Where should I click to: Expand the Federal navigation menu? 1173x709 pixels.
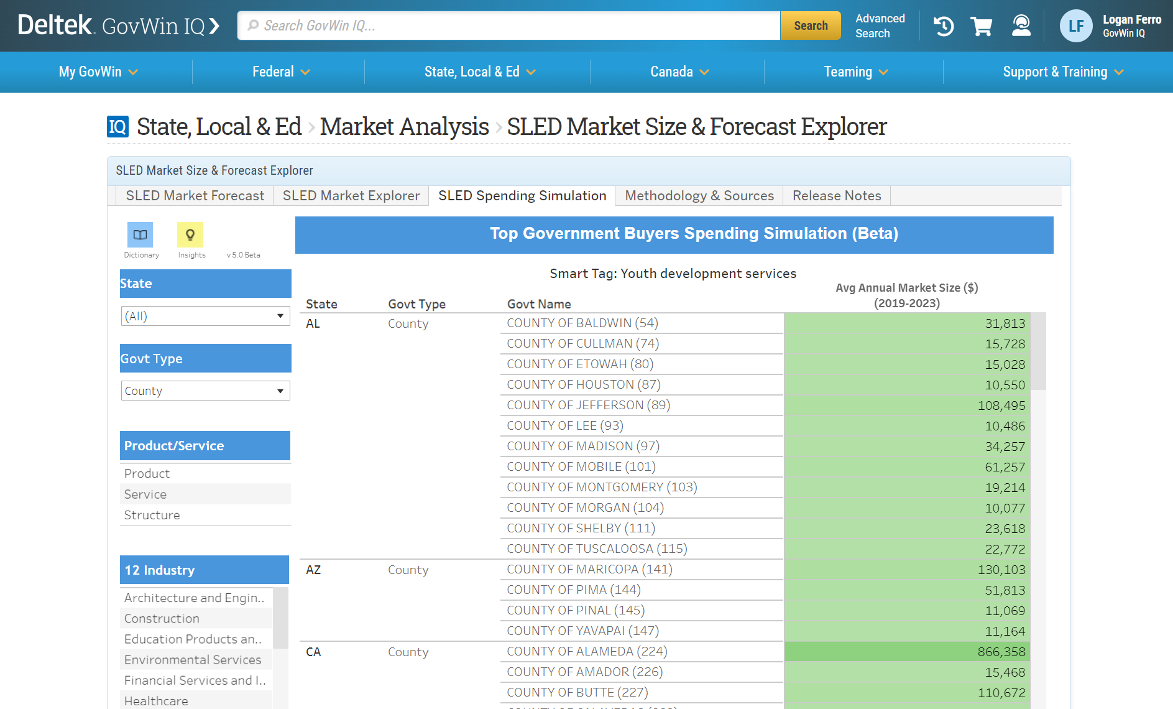280,72
